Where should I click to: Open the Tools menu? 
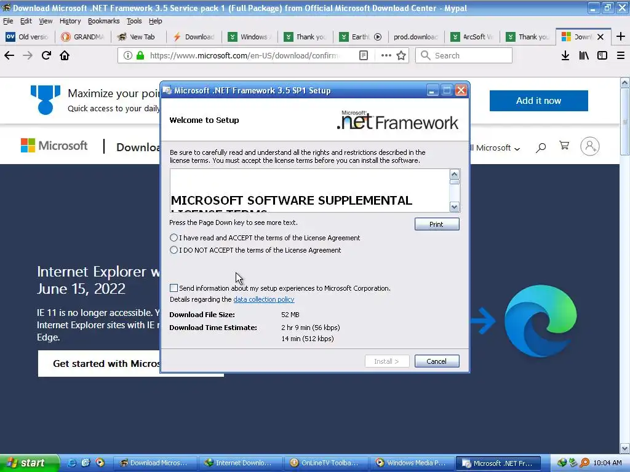(x=134, y=21)
